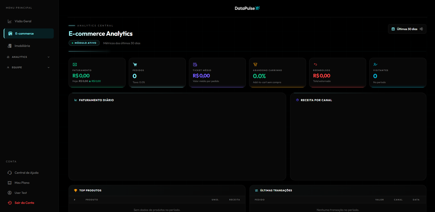The image size is (435, 212).
Task: Click the Imobiliária building icon
Action: click(10, 46)
